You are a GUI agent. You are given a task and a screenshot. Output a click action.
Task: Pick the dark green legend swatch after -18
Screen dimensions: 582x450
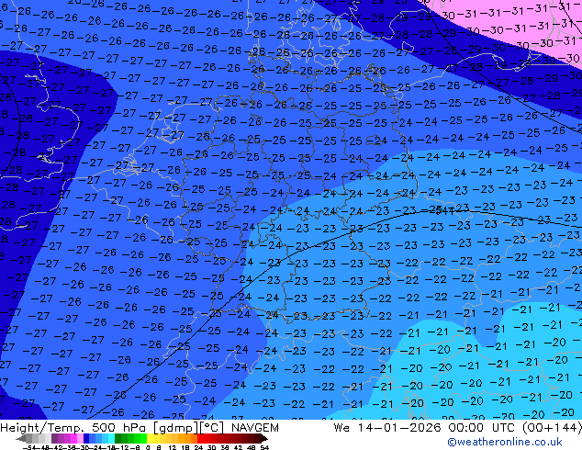coord(118,438)
